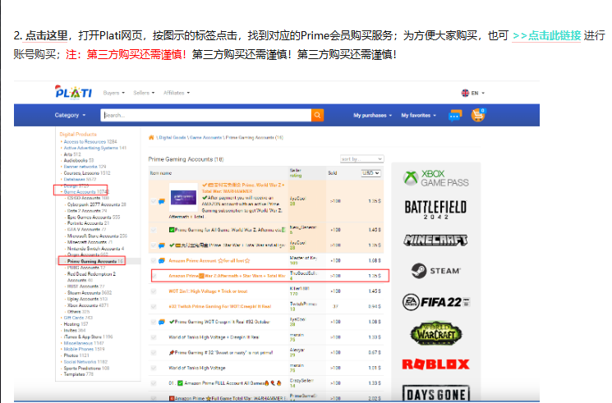Select Xbox Accounts subcategory

coord(88,305)
